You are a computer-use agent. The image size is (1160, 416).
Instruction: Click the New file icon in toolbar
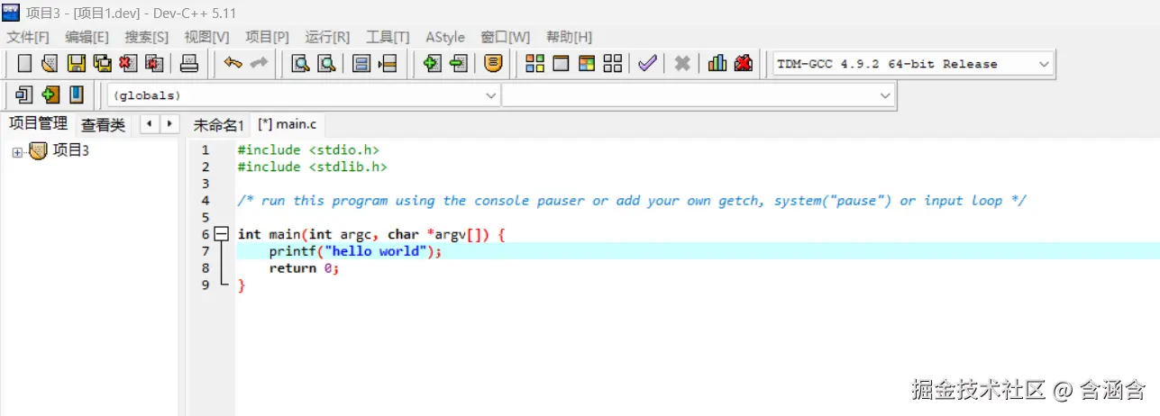pyautogui.click(x=24, y=64)
